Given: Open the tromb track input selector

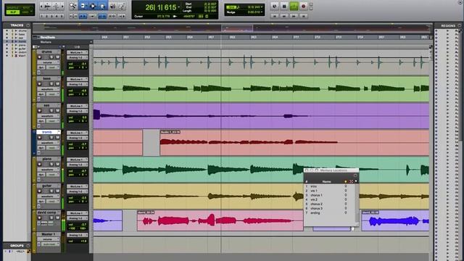Looking at the screenshot, I should pos(78,133).
